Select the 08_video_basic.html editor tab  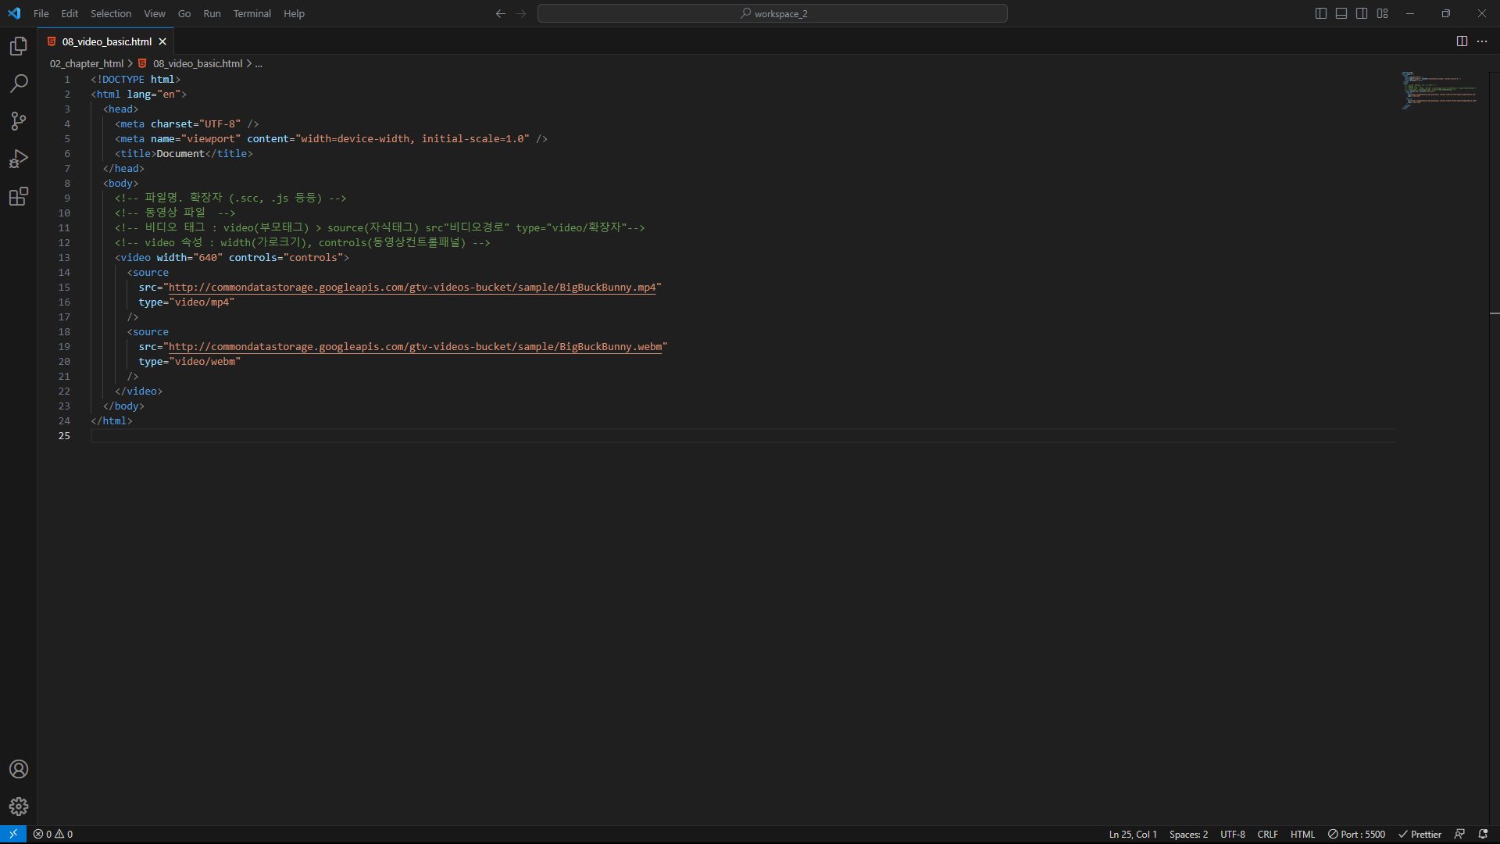click(x=106, y=41)
